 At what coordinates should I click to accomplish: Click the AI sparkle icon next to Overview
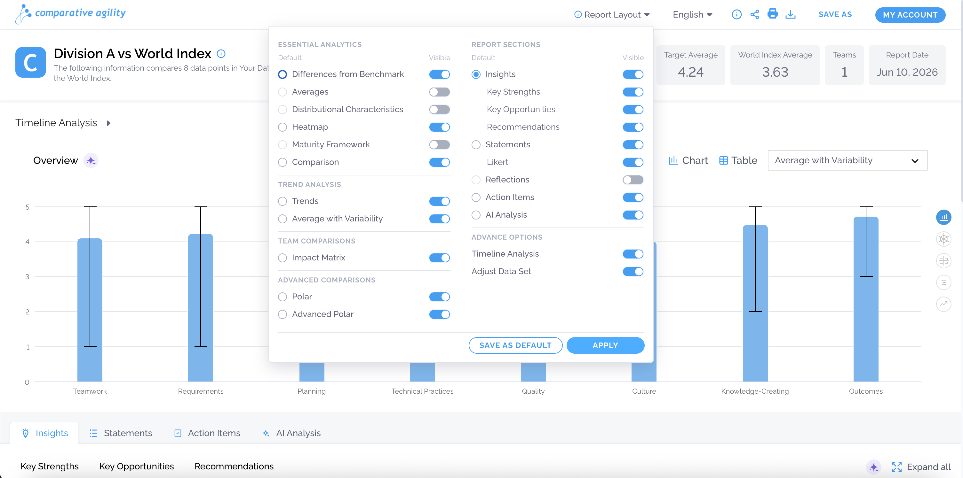(91, 161)
